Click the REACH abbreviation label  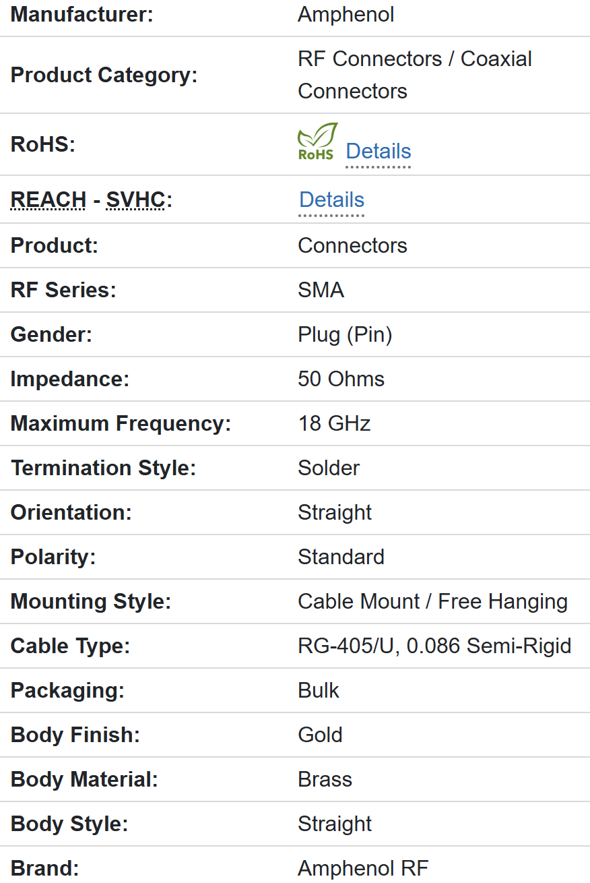point(48,200)
